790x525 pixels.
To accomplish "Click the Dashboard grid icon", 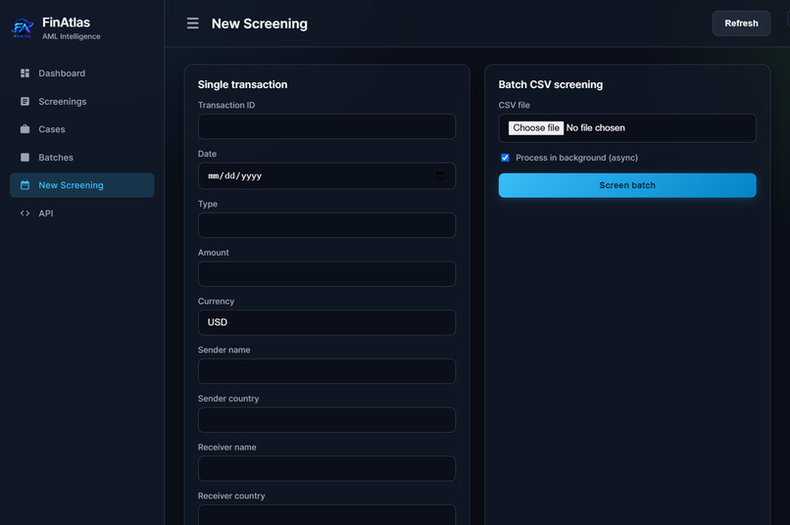I will pos(25,73).
